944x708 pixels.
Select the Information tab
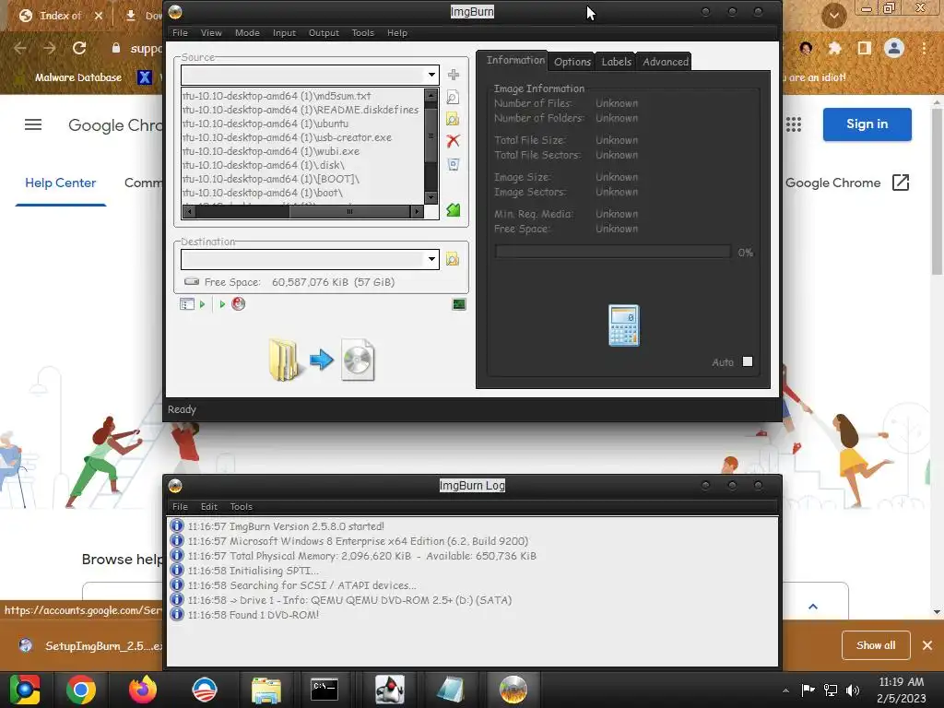515,60
